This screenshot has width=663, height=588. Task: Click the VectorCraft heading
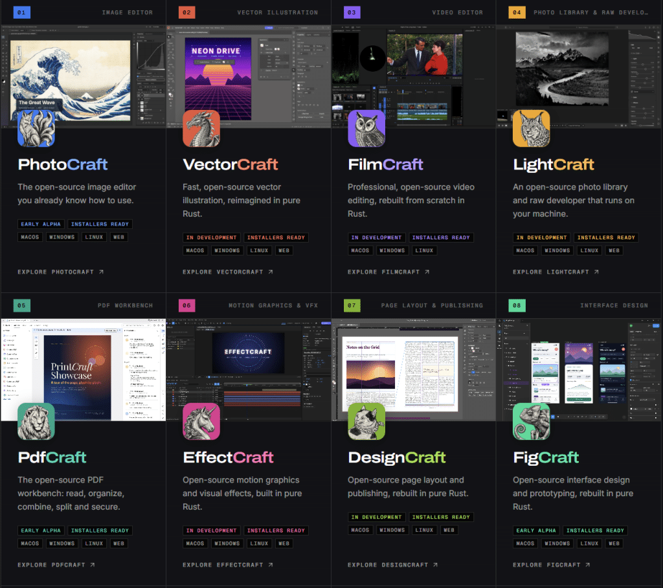click(x=230, y=164)
